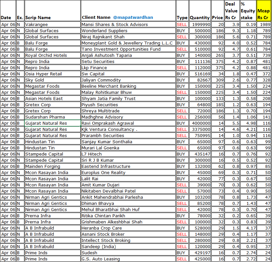Click Dhiman Bhavya client cell
This screenshot has width=272, height=262.
(128, 204)
